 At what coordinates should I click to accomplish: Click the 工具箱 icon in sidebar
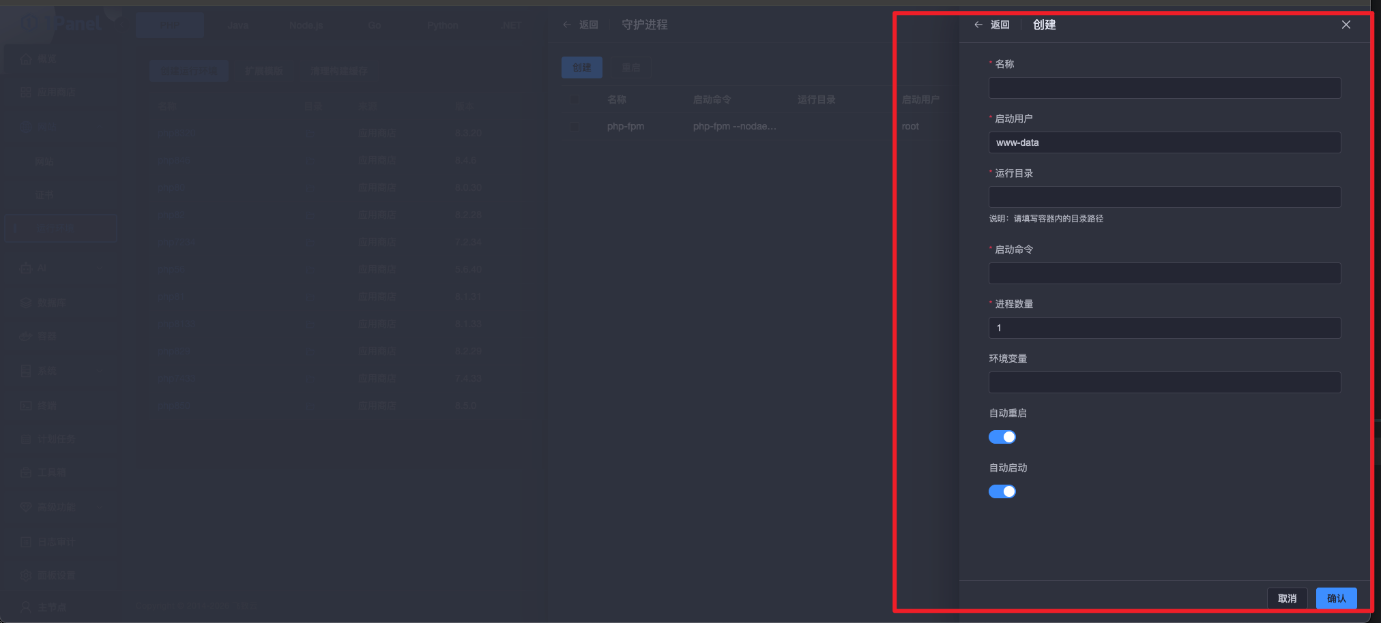[x=27, y=472]
